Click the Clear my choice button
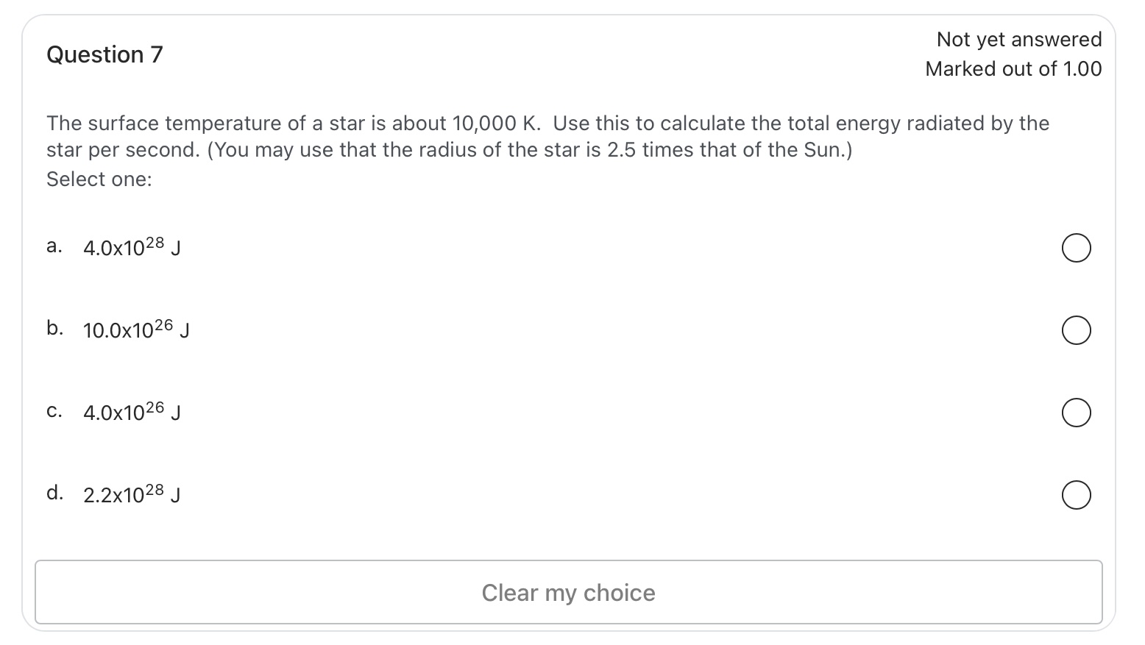Viewport: 1145px width, 645px height. (568, 592)
